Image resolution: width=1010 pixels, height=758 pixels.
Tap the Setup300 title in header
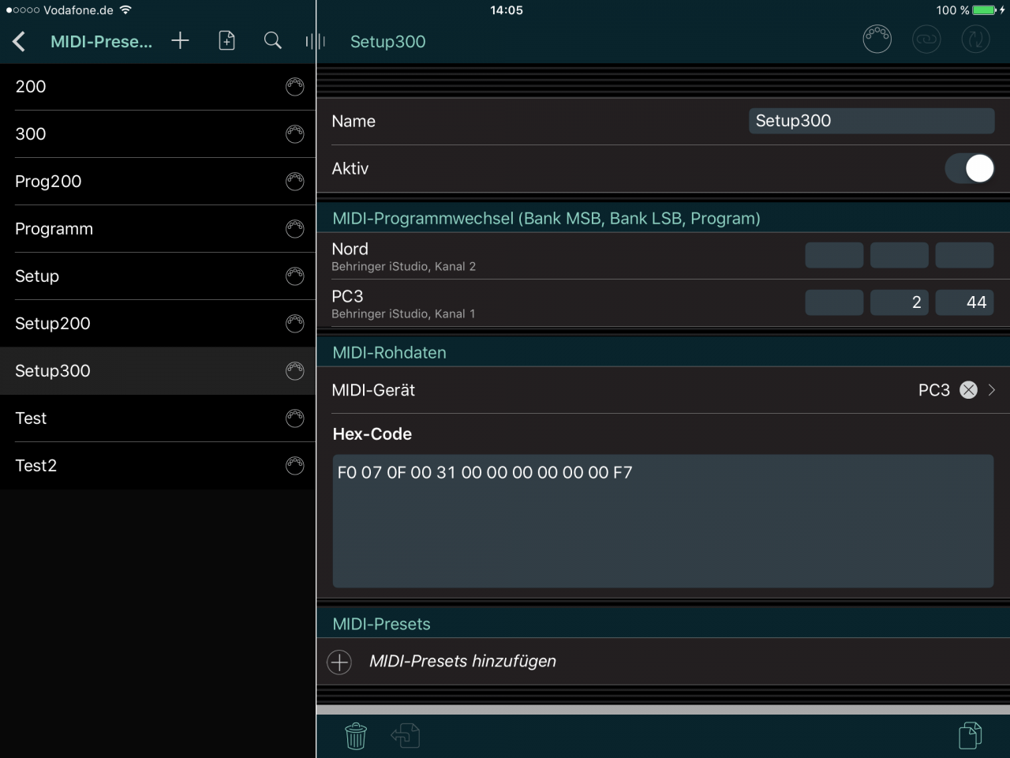pos(387,42)
